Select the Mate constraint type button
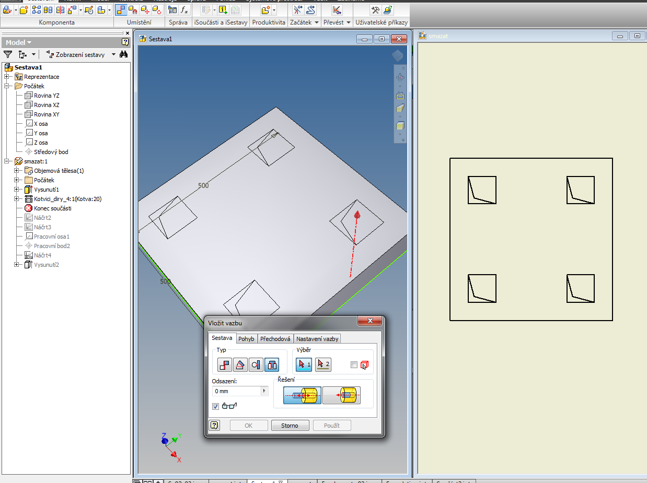The height and width of the screenshot is (483, 647). point(225,365)
